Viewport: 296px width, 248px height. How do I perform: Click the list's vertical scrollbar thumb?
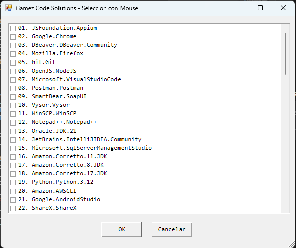285,53
